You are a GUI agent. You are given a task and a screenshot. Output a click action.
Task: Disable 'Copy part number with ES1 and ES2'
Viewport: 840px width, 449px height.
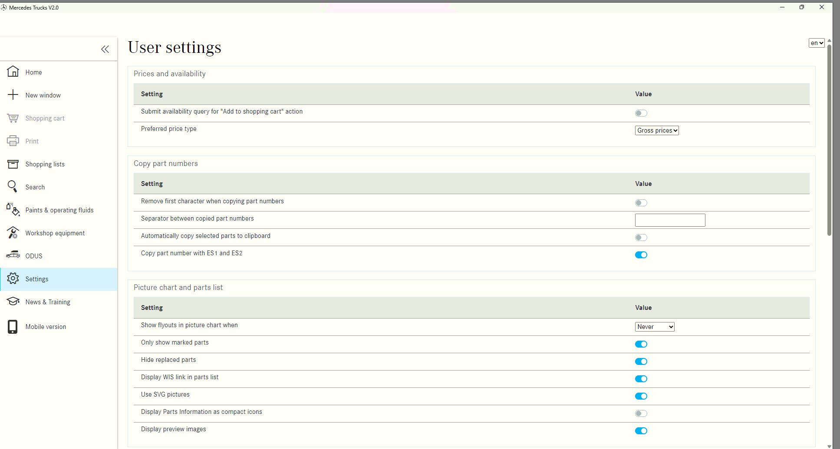[x=641, y=254]
